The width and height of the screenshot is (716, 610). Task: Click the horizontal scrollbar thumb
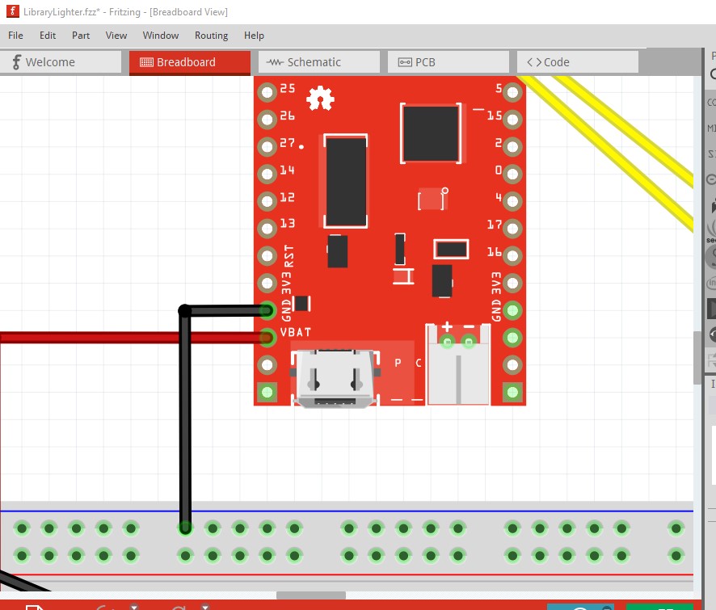(x=311, y=595)
